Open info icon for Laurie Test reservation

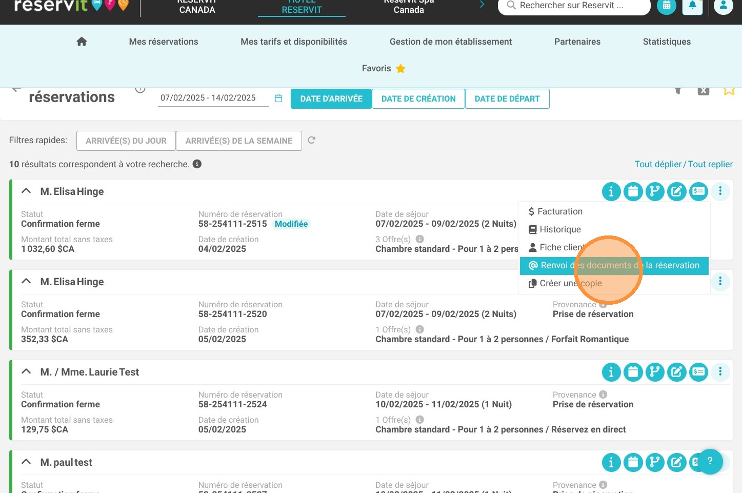tap(611, 372)
